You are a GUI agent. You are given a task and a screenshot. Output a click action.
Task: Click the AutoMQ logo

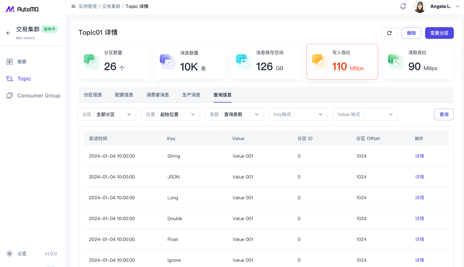click(22, 9)
